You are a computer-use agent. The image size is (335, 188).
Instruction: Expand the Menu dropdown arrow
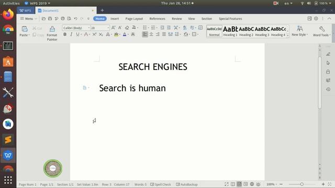[x=36, y=19]
